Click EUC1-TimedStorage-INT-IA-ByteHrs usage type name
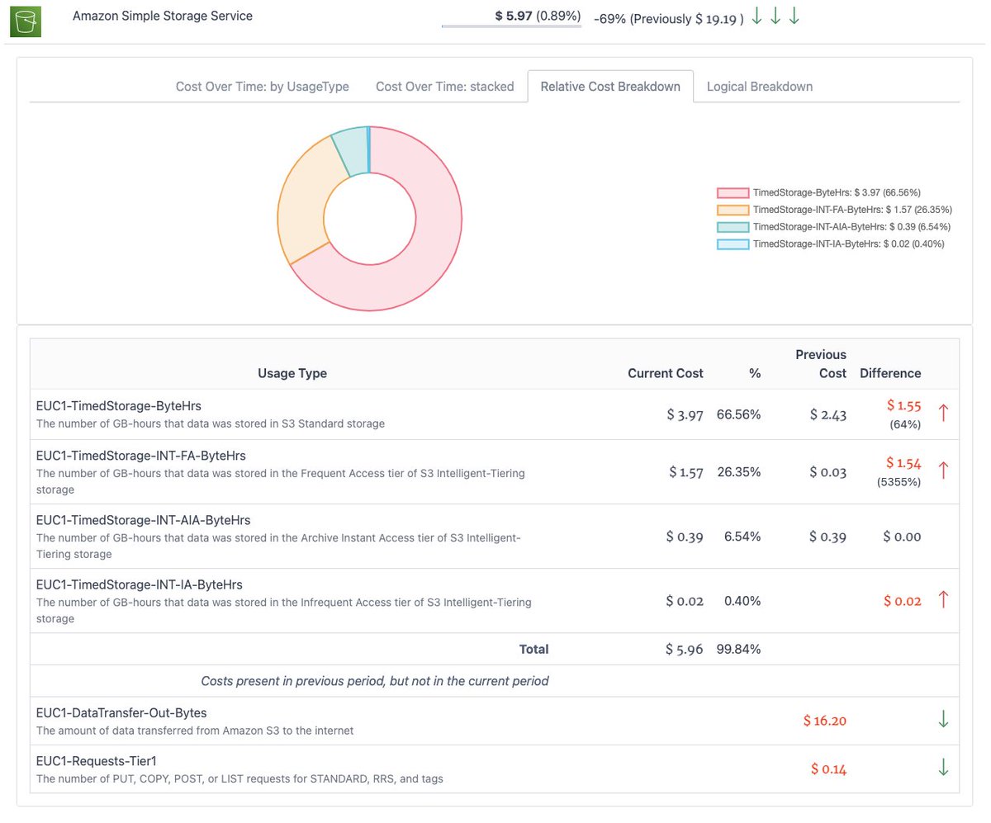This screenshot has width=991, height=823. pyautogui.click(x=140, y=584)
